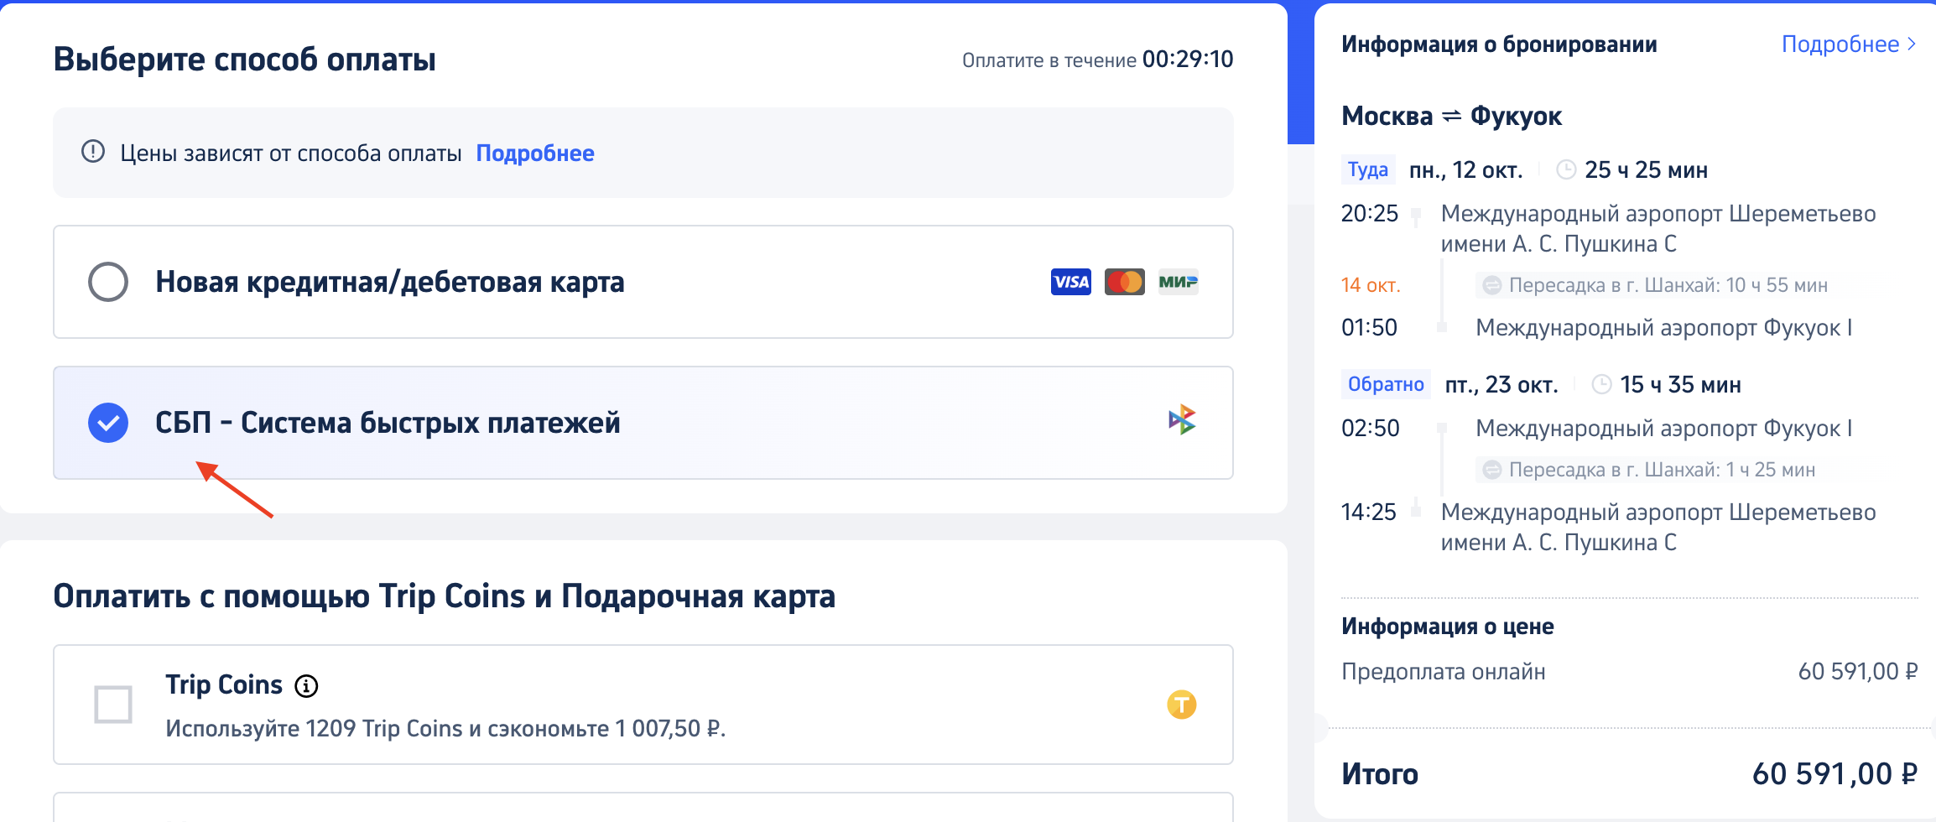Click the gold Trip Coins coin icon
The width and height of the screenshot is (1936, 822).
pyautogui.click(x=1181, y=705)
